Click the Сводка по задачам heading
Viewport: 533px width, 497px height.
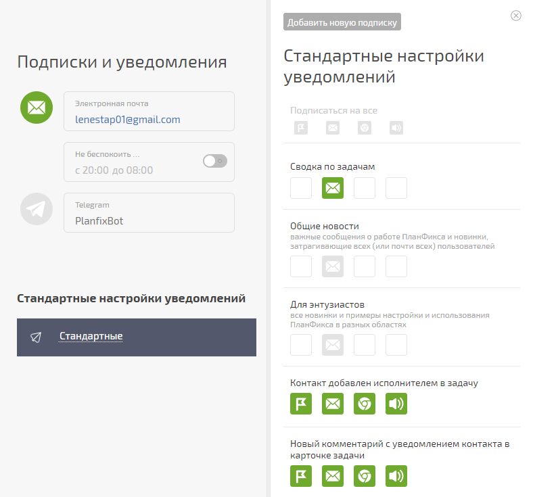[332, 166]
